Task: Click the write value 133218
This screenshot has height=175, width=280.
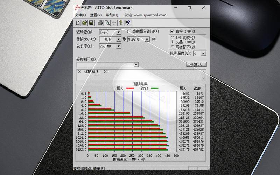Action: pyautogui.click(x=184, y=110)
